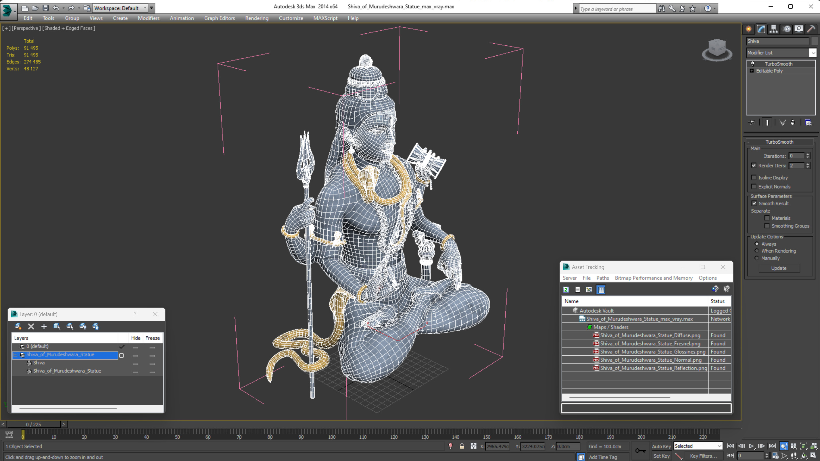The width and height of the screenshot is (820, 461).
Task: Enable Separate by Smoothing Groups checkbox
Action: click(767, 226)
